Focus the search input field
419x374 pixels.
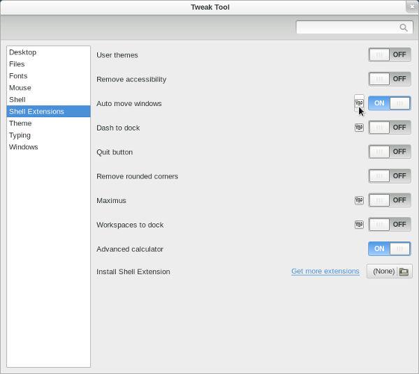coord(354,27)
